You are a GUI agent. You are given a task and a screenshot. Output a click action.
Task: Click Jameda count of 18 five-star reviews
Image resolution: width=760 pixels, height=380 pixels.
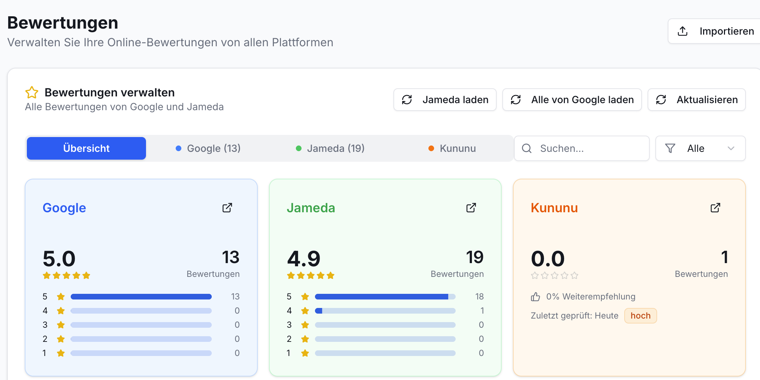click(479, 297)
